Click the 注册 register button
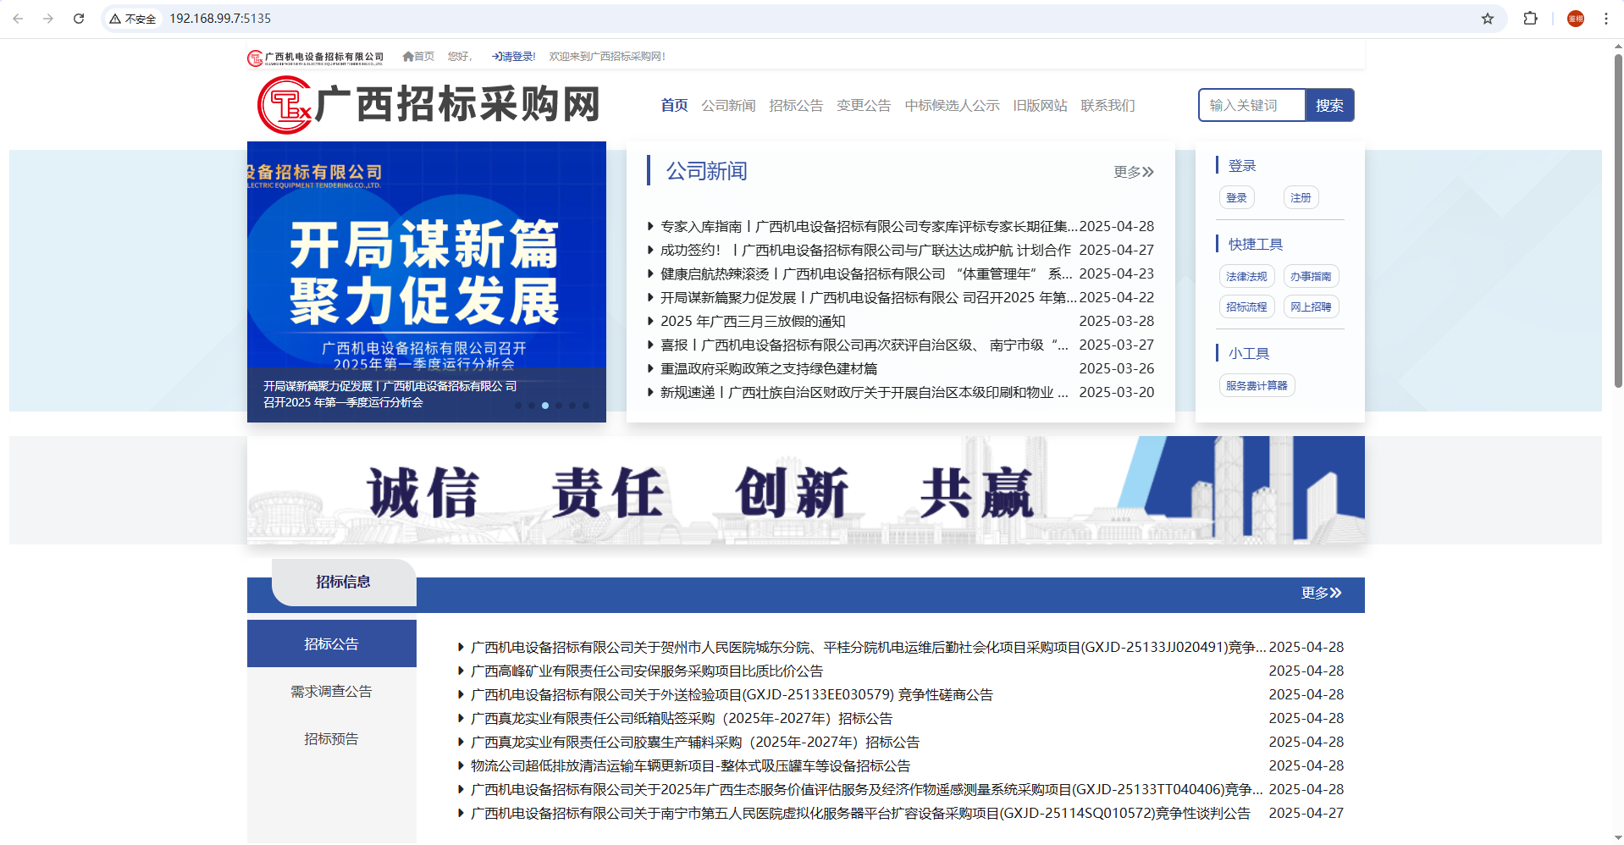Image resolution: width=1624 pixels, height=845 pixels. click(x=1301, y=197)
